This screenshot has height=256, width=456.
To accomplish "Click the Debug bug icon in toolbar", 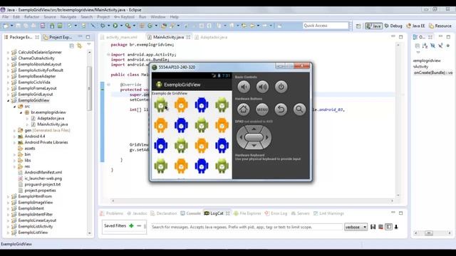I will click(x=103, y=26).
